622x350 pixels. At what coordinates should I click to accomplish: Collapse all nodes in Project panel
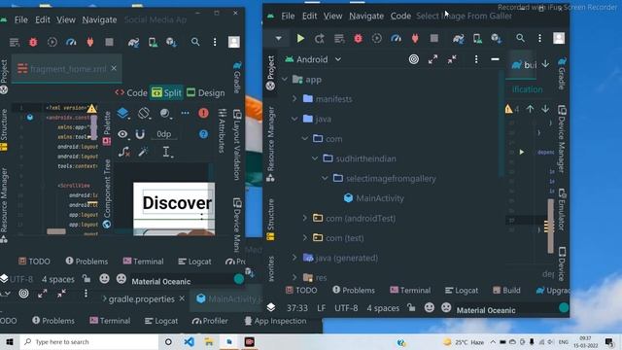452,59
